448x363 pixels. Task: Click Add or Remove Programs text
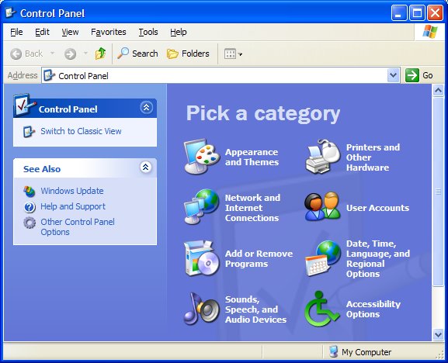tap(259, 258)
